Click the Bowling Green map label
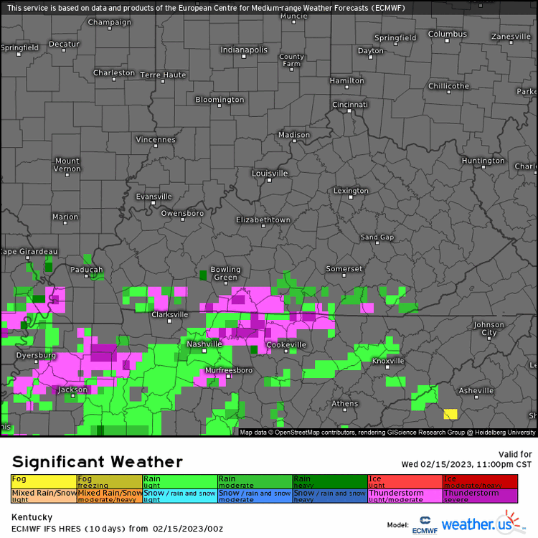Screen dimensions: 538x538 pyautogui.click(x=225, y=273)
